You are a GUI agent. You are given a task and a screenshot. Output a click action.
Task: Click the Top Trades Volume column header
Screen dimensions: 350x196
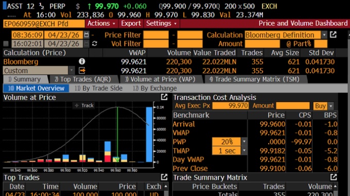pyautogui.click(x=85, y=186)
